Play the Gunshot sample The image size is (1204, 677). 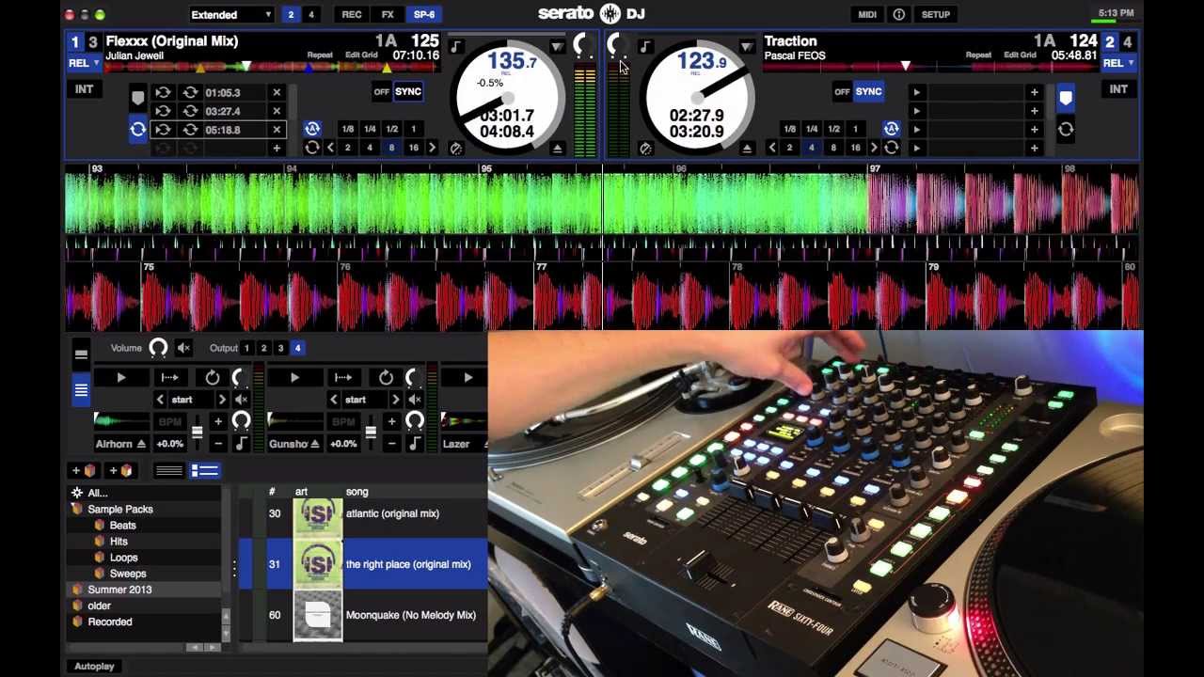pos(294,378)
